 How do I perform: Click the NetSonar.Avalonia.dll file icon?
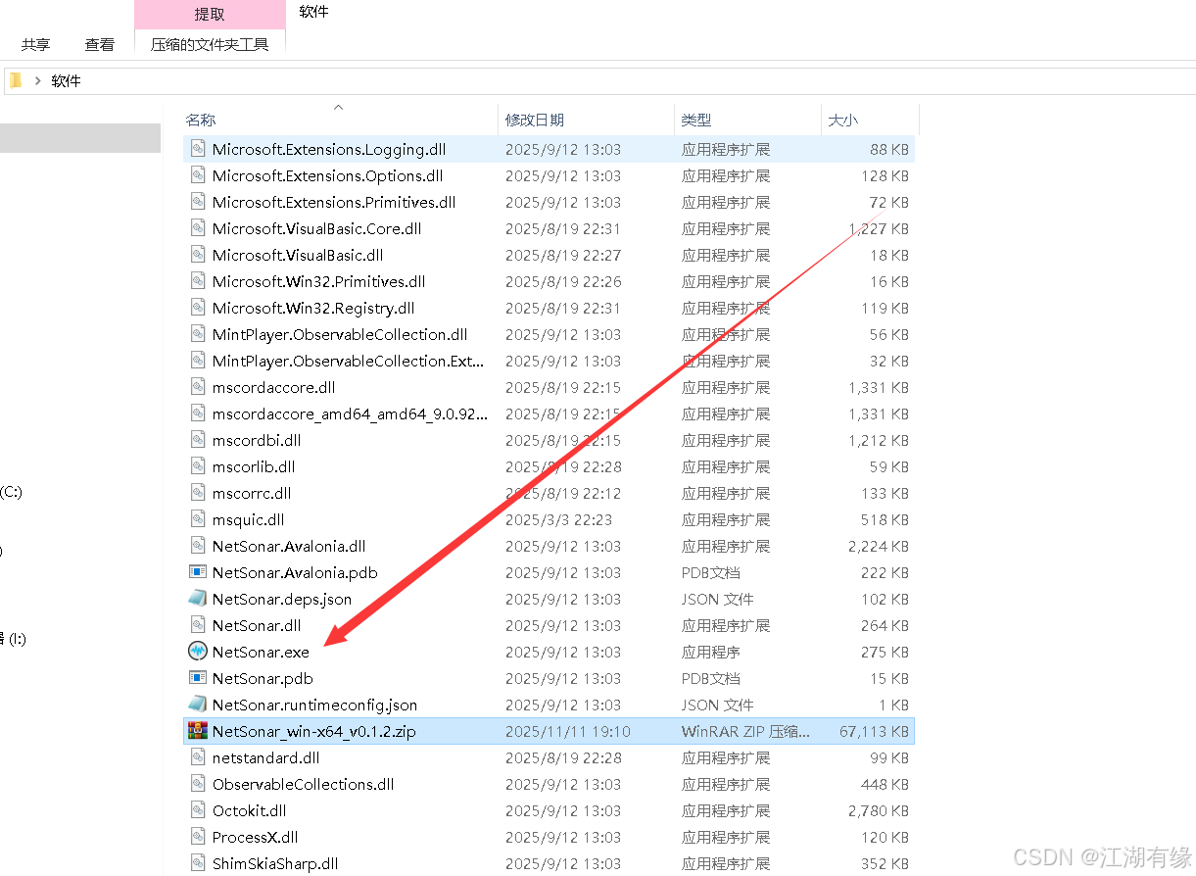coord(197,546)
